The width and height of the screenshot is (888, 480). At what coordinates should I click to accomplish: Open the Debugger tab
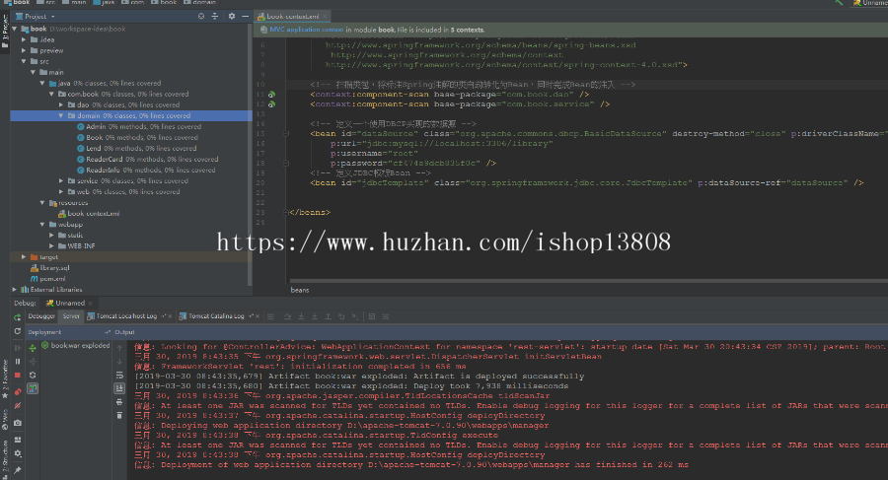[x=41, y=316]
